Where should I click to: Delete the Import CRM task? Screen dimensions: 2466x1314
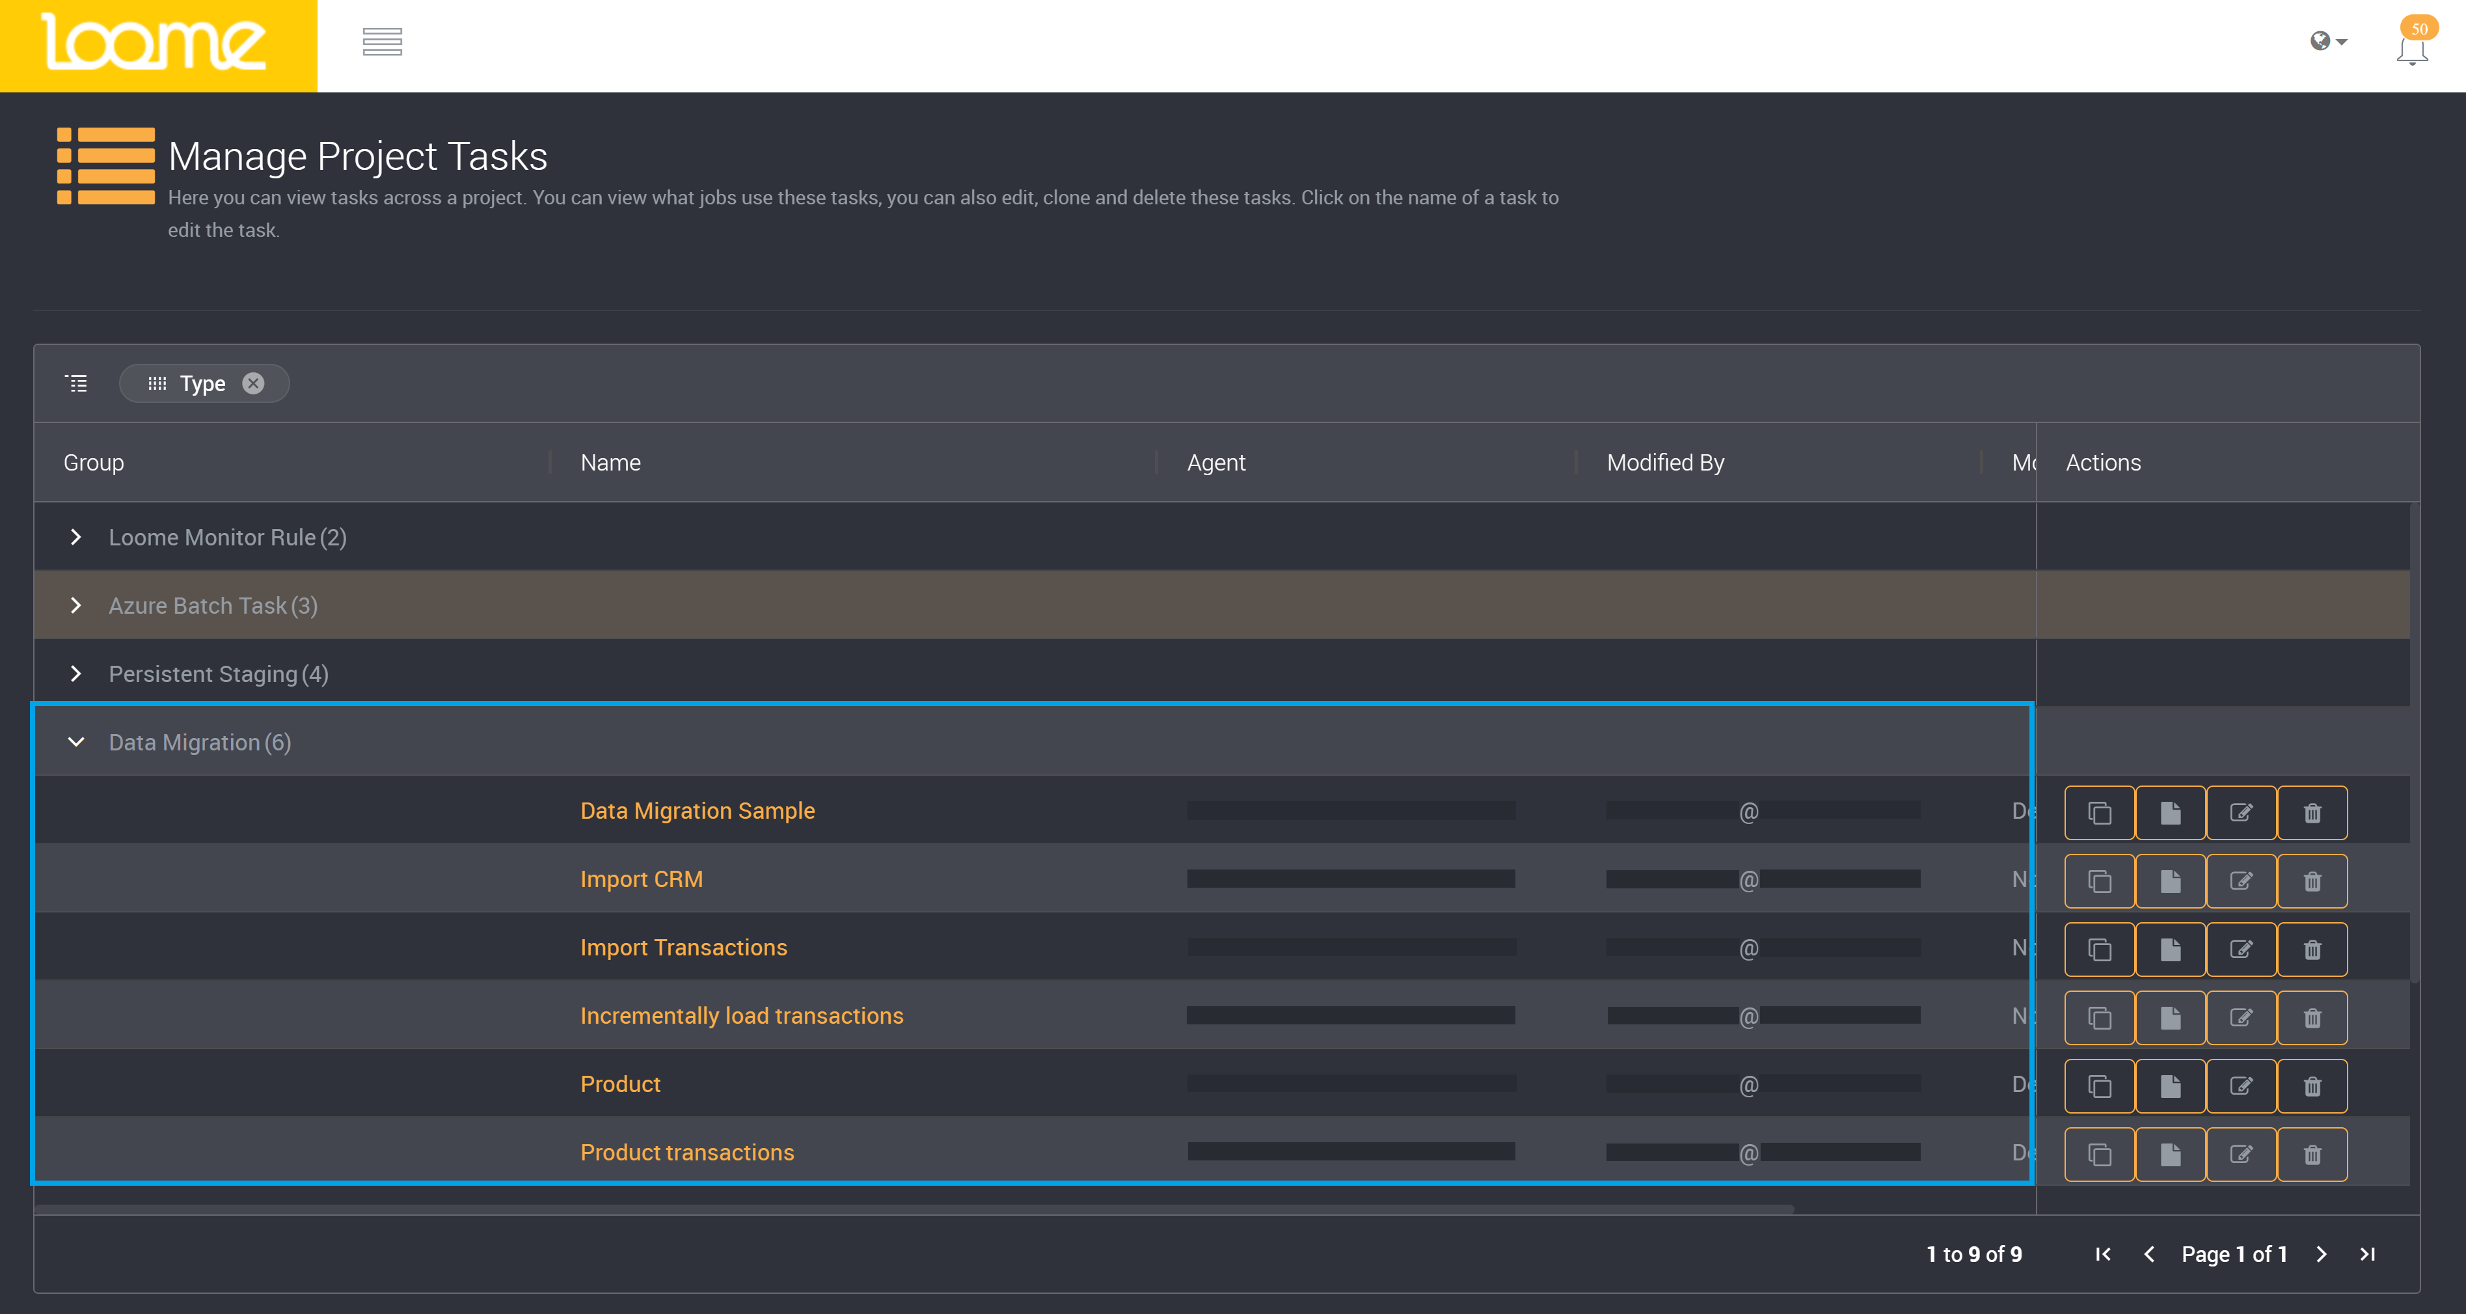pyautogui.click(x=2312, y=881)
